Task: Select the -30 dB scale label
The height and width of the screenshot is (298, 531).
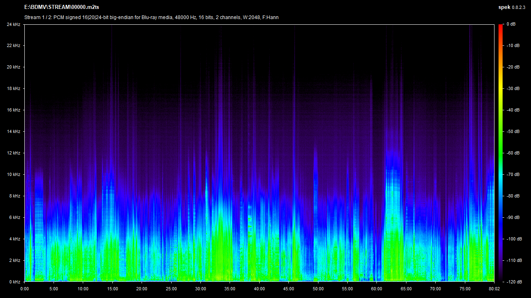Action: (512, 88)
